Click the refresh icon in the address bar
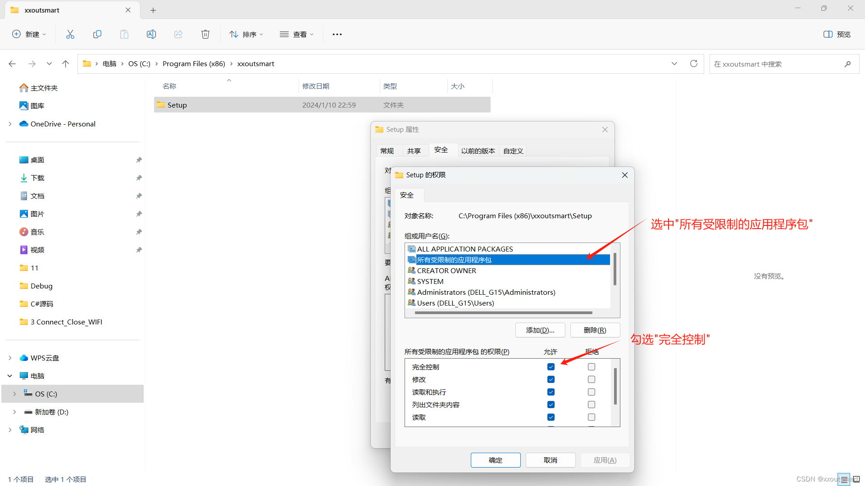The image size is (865, 486). 693,63
